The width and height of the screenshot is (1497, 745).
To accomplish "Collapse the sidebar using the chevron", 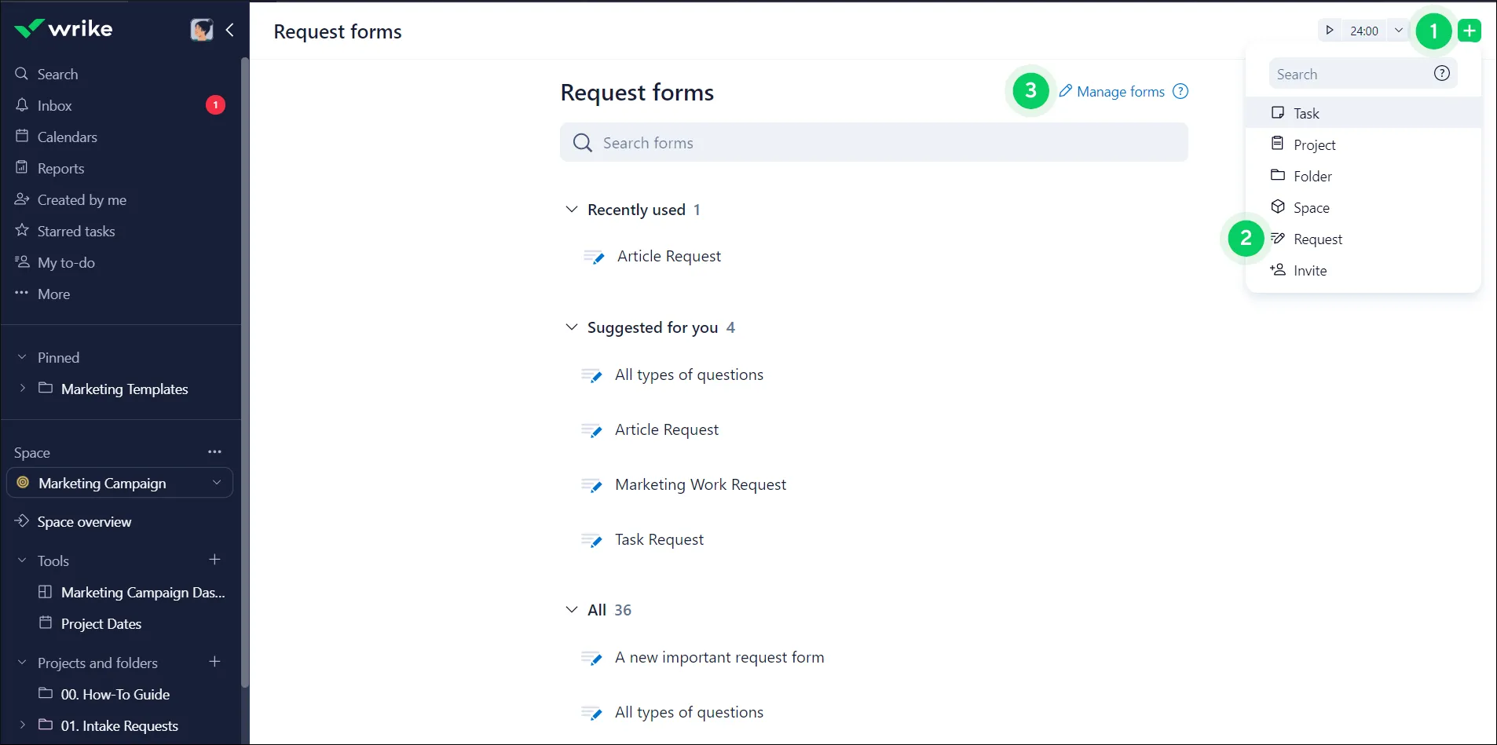I will 230,30.
